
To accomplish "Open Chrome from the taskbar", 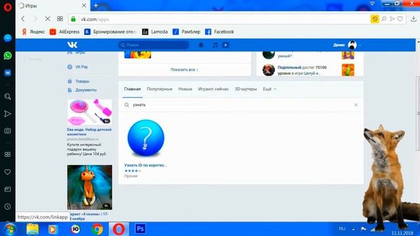I will pyautogui.click(x=97, y=229).
